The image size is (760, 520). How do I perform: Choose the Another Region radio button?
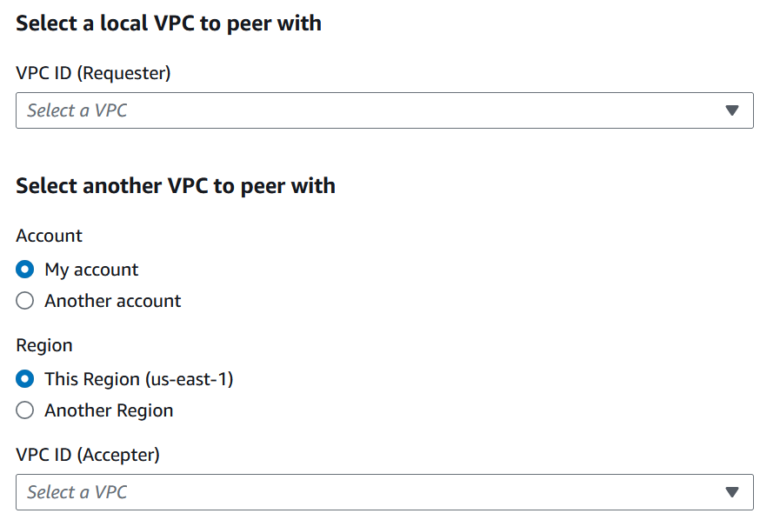(x=25, y=410)
